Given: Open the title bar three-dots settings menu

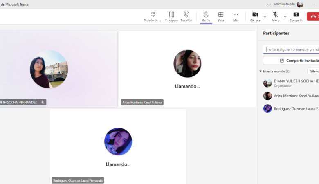Looking at the screenshot, I should point(269,4).
